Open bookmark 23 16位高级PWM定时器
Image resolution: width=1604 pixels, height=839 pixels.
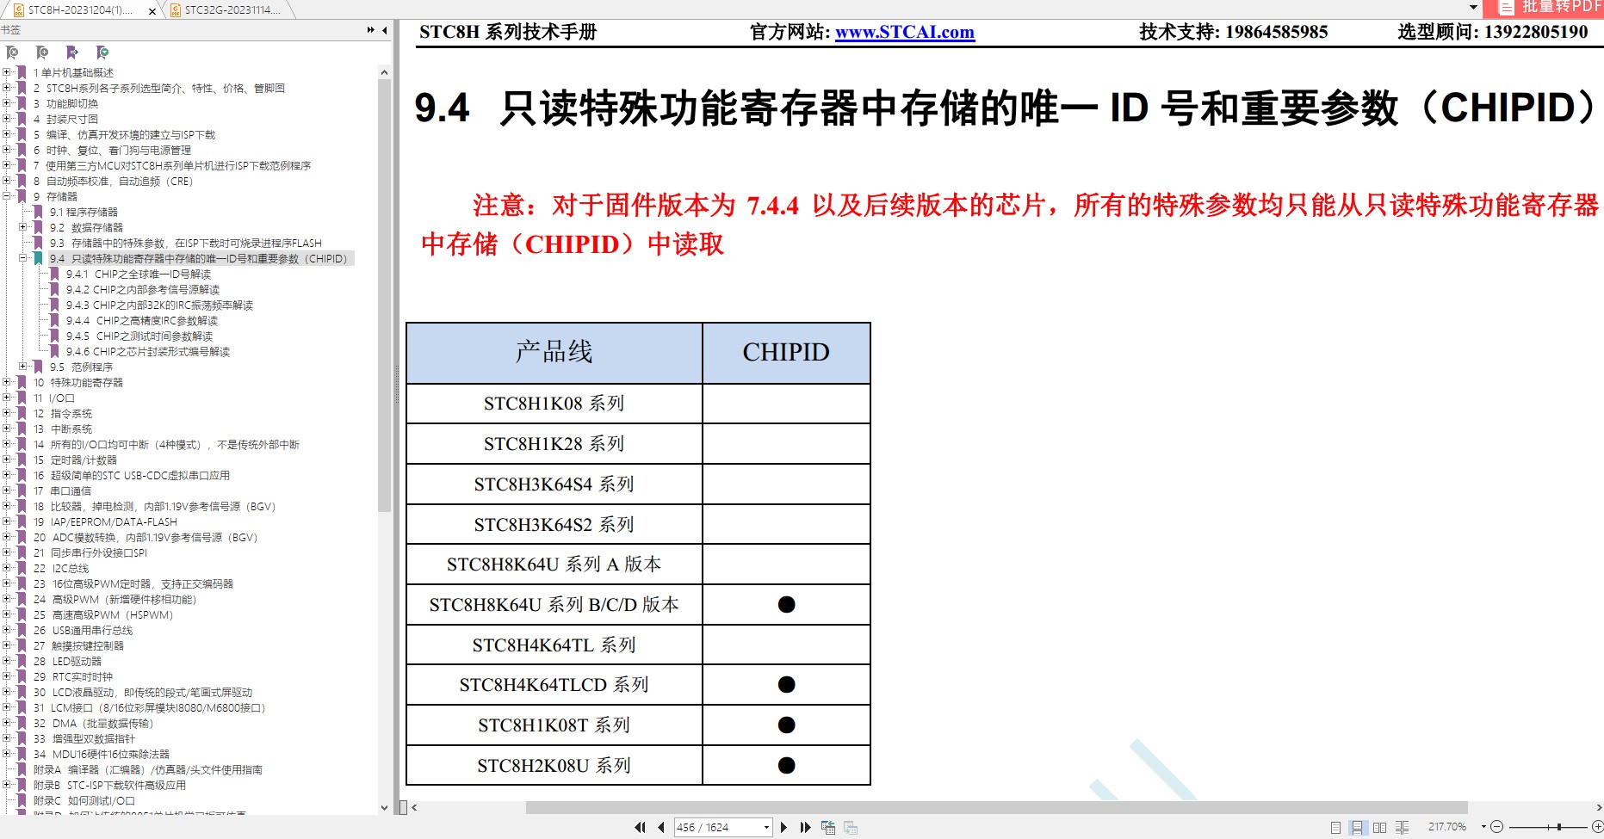point(133,583)
